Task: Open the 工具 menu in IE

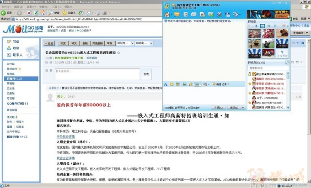Action: (x=56, y=7)
